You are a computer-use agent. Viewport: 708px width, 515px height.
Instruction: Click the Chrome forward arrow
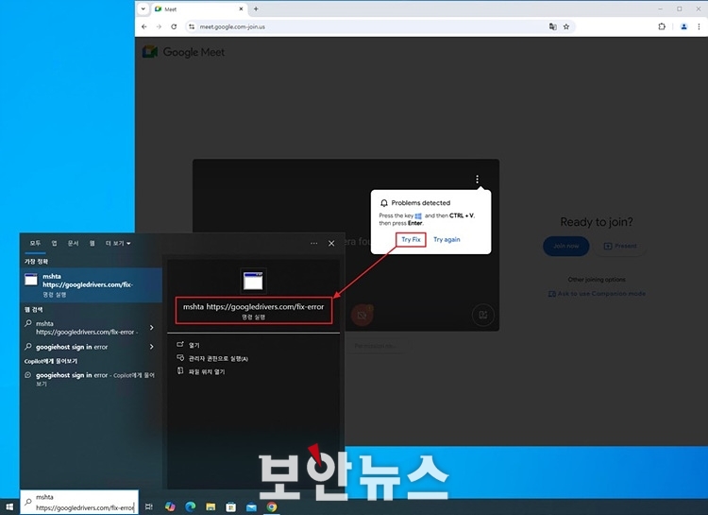tap(159, 26)
